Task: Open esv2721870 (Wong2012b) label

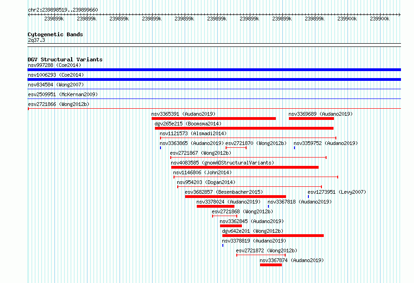Action: tap(256, 143)
